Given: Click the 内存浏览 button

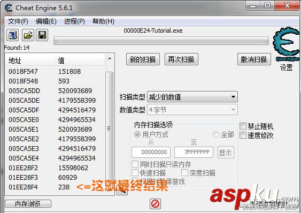Looking at the screenshot, I should [28, 204].
